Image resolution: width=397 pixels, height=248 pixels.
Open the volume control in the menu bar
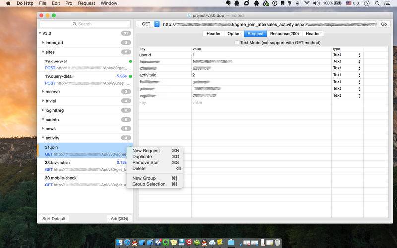316,3
